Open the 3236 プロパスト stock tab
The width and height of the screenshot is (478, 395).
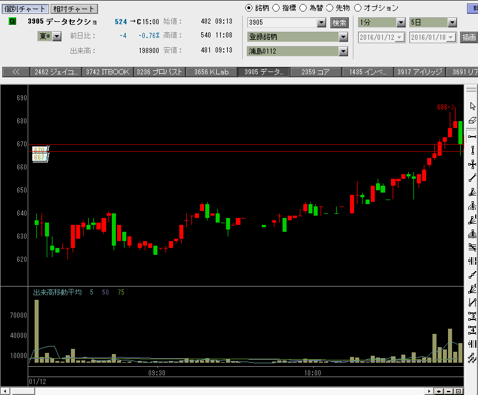pyautogui.click(x=160, y=72)
